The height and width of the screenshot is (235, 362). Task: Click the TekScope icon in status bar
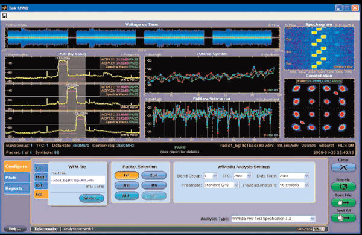[319, 229]
